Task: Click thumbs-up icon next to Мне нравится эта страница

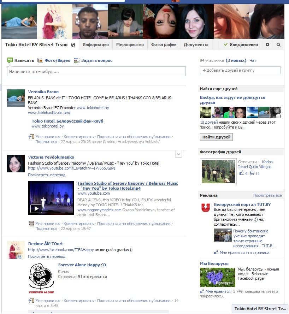Action: tap(216, 253)
